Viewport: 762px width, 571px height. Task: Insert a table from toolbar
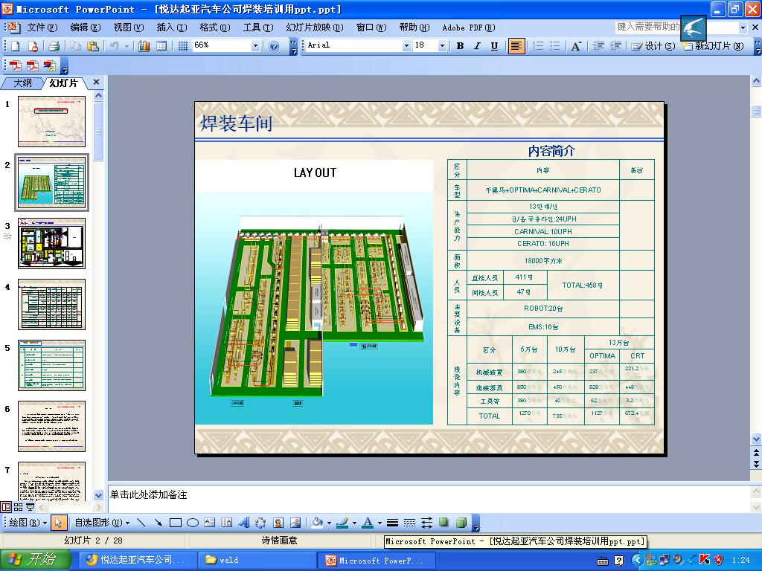(161, 45)
